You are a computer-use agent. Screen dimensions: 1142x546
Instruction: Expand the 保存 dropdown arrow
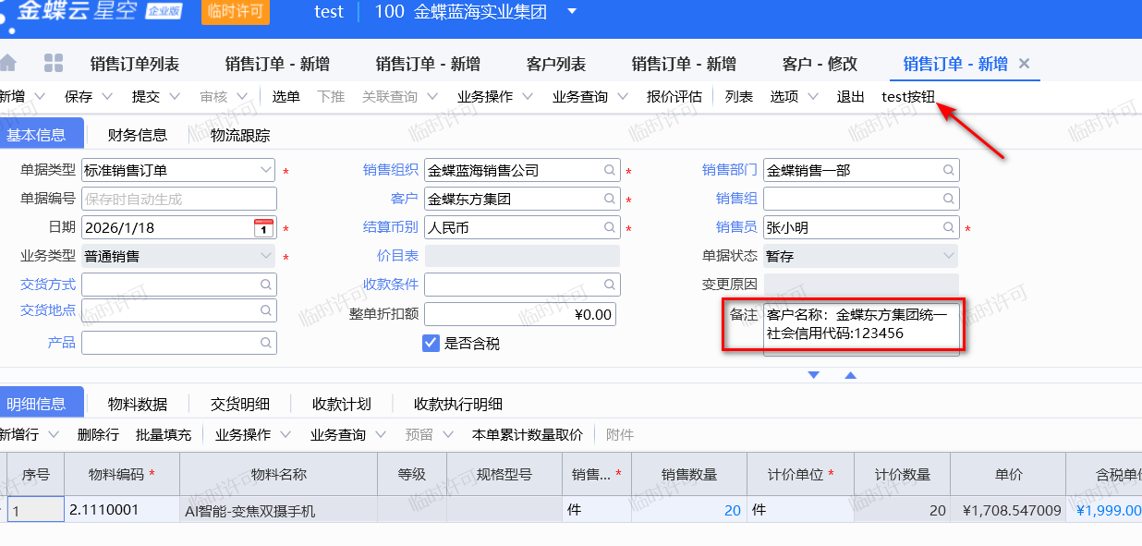[x=106, y=96]
